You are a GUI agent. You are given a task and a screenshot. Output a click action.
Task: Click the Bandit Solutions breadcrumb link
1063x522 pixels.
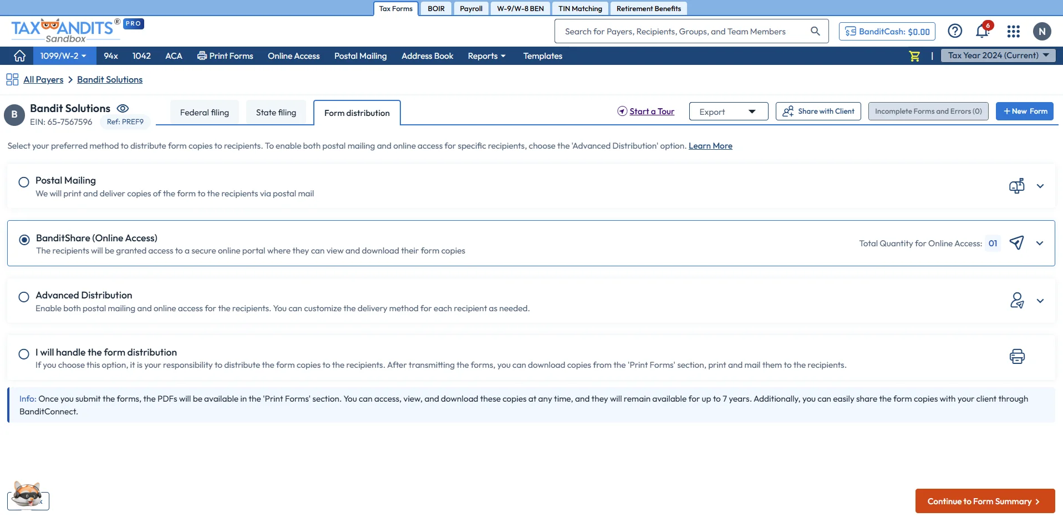point(110,80)
